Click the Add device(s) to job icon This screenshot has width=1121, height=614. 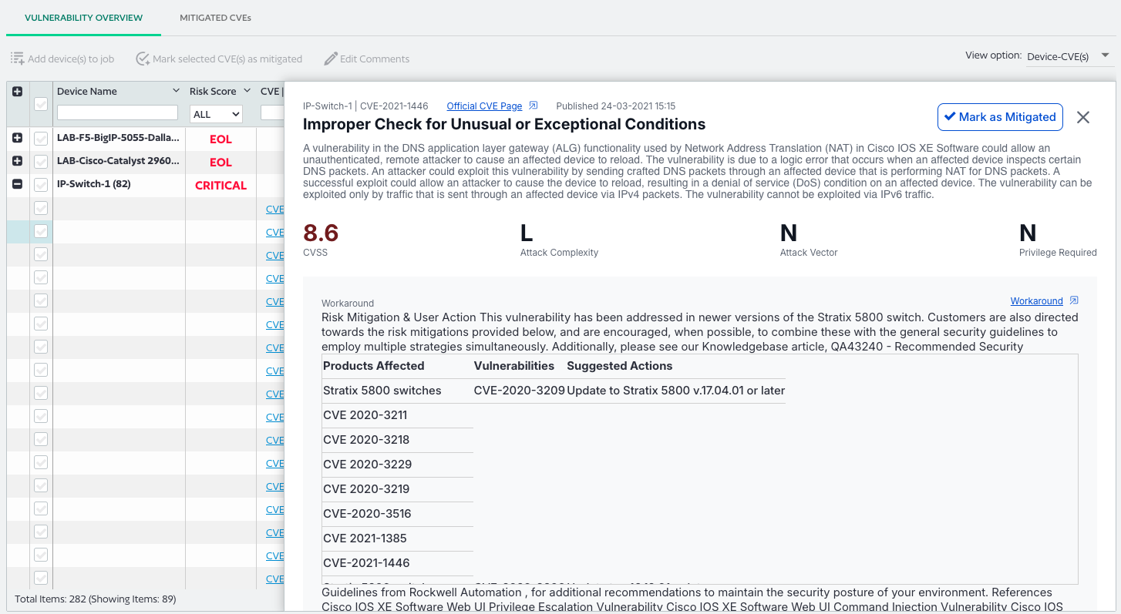pyautogui.click(x=17, y=59)
